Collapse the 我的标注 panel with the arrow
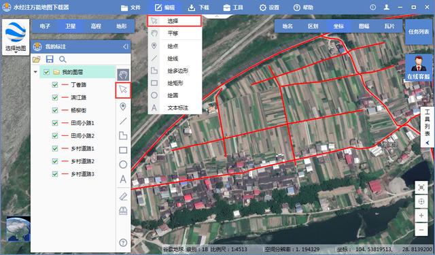Screen dimensions: 435x255 pyautogui.click(x=126, y=47)
